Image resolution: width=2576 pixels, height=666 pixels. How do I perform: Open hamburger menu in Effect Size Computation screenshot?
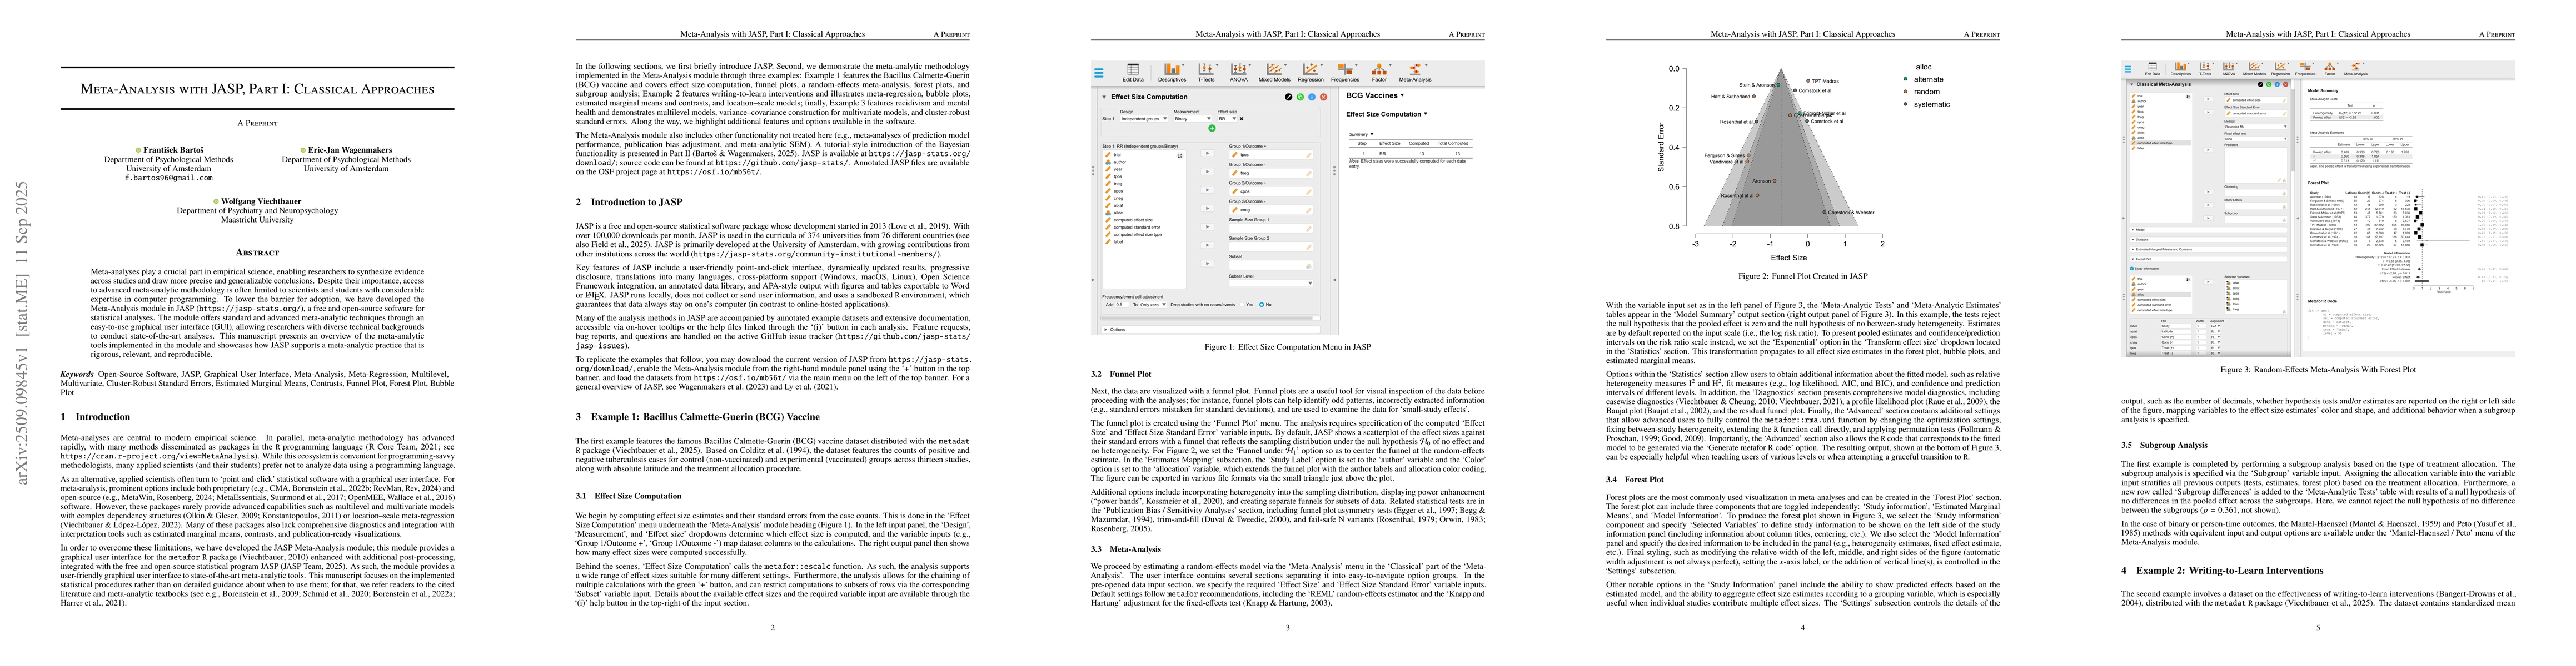[x=1099, y=73]
